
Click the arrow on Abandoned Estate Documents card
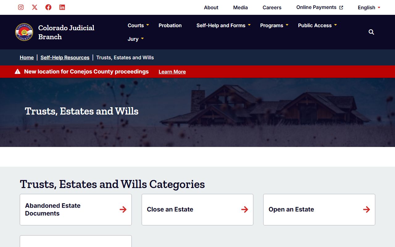point(123,210)
